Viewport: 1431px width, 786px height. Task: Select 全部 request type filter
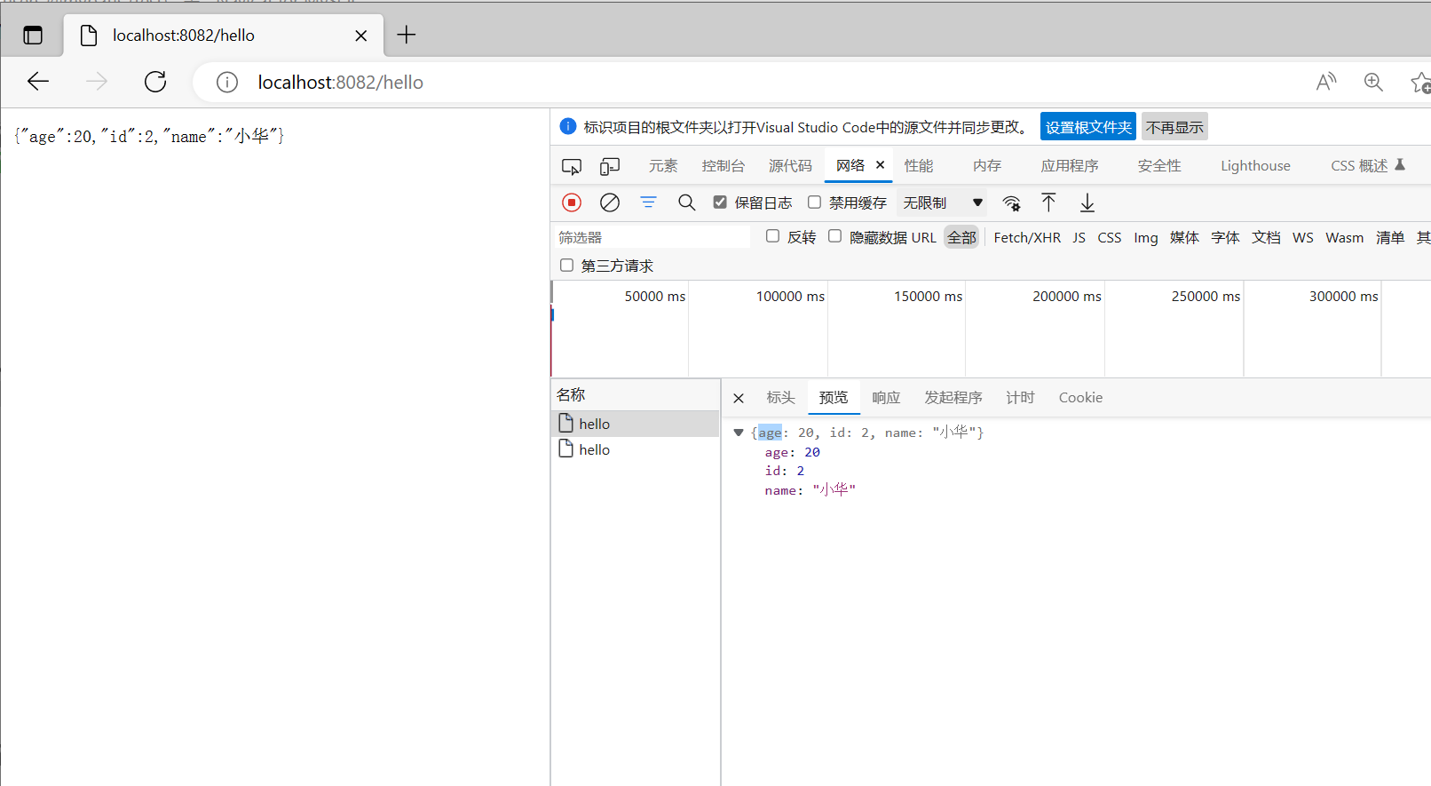tap(961, 237)
